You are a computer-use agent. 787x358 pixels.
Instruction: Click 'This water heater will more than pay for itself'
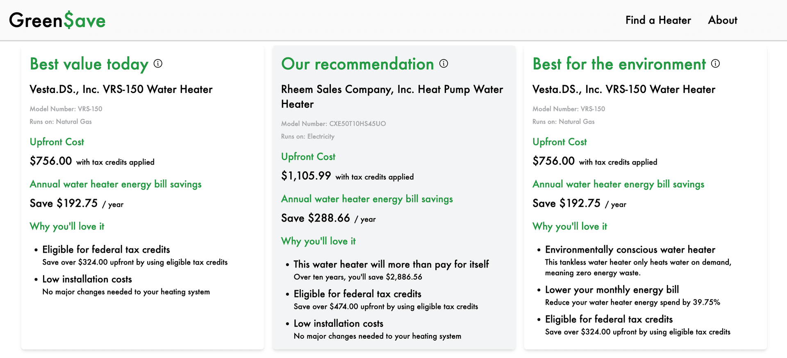pos(391,264)
